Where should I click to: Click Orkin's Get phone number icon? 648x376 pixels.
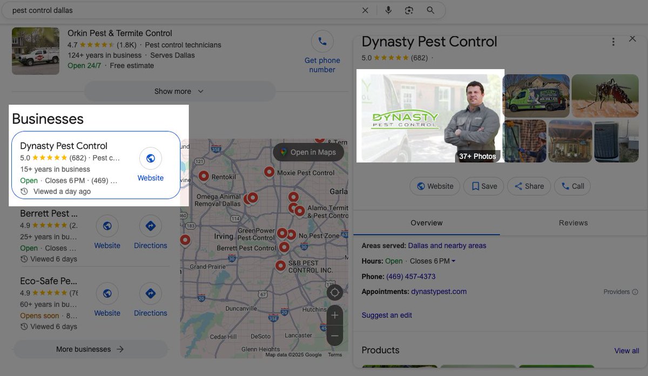[x=322, y=41]
